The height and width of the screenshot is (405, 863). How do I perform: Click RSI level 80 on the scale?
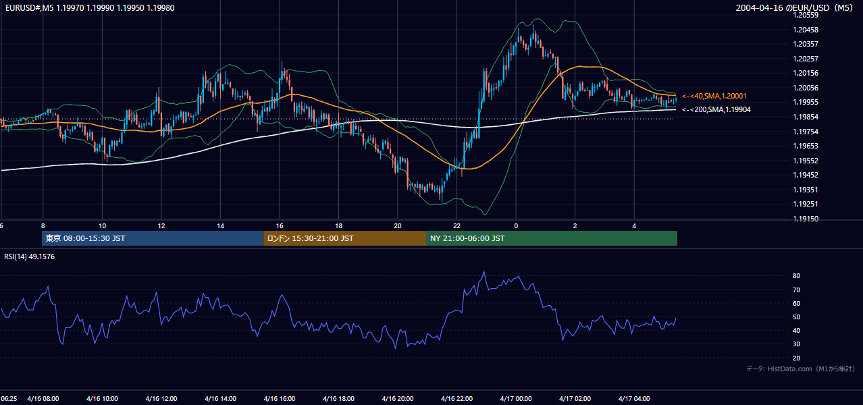click(796, 276)
